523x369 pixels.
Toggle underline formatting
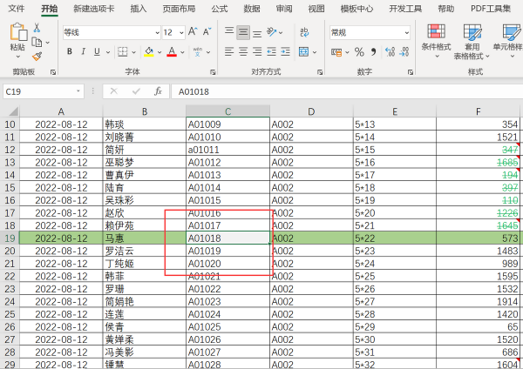point(97,51)
